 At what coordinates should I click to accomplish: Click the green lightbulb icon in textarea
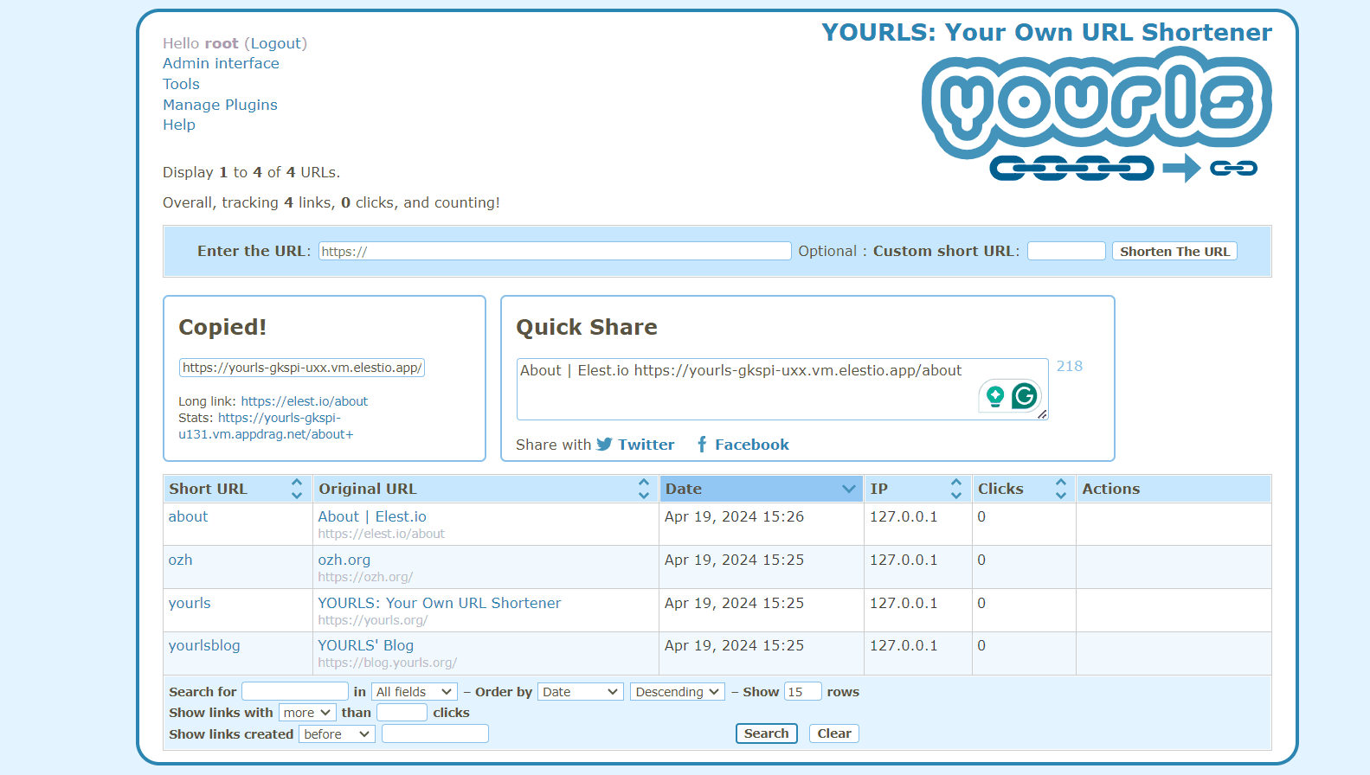tap(995, 396)
